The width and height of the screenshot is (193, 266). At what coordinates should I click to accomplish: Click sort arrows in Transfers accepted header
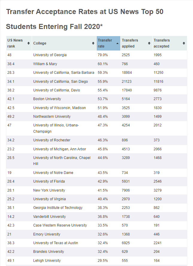coord(184,43)
